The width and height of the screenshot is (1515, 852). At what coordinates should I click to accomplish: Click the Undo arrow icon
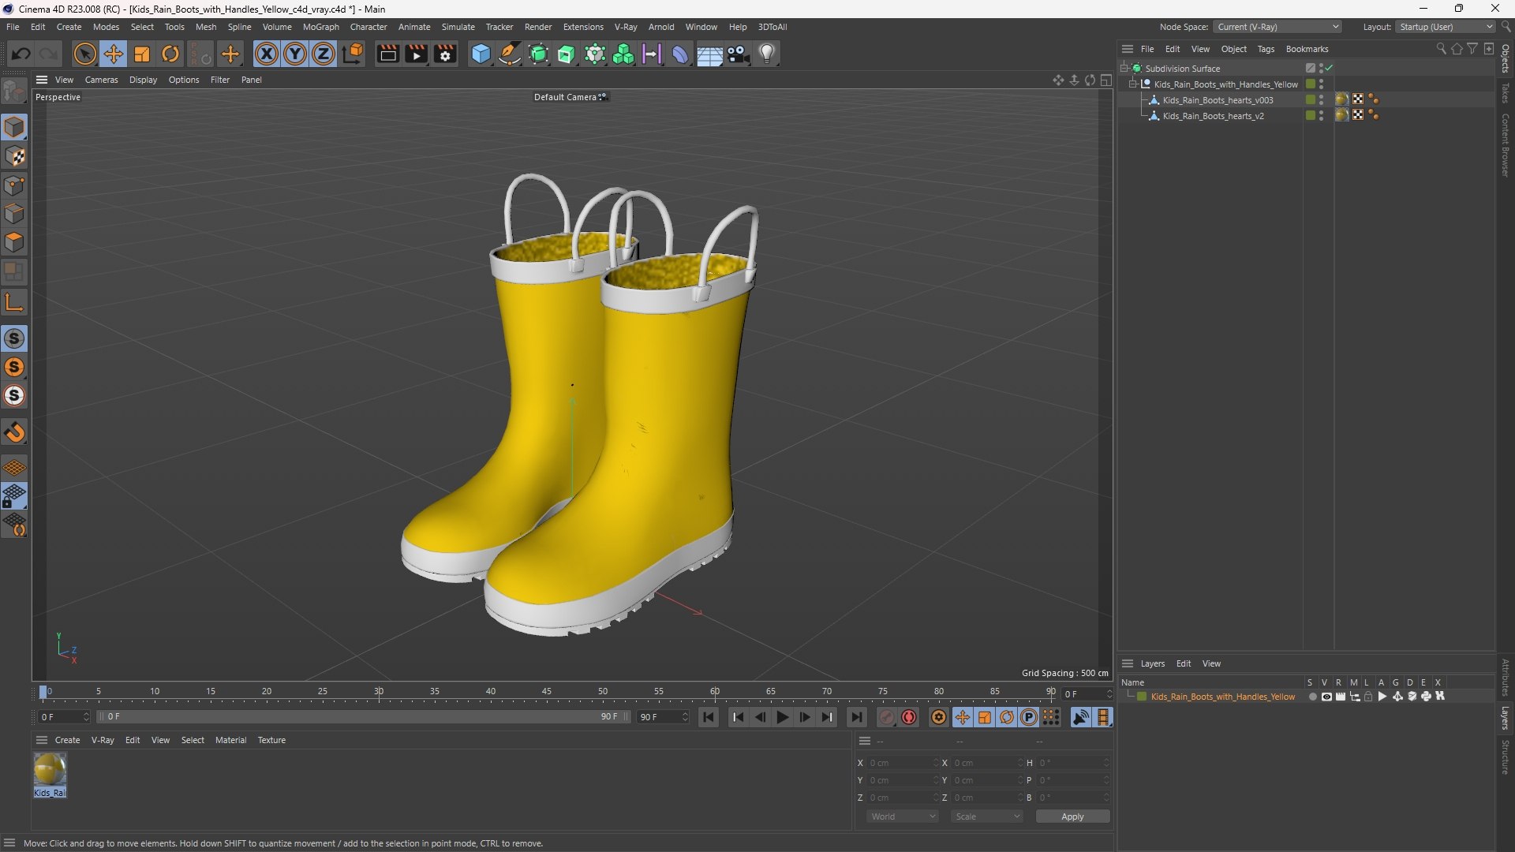21,54
